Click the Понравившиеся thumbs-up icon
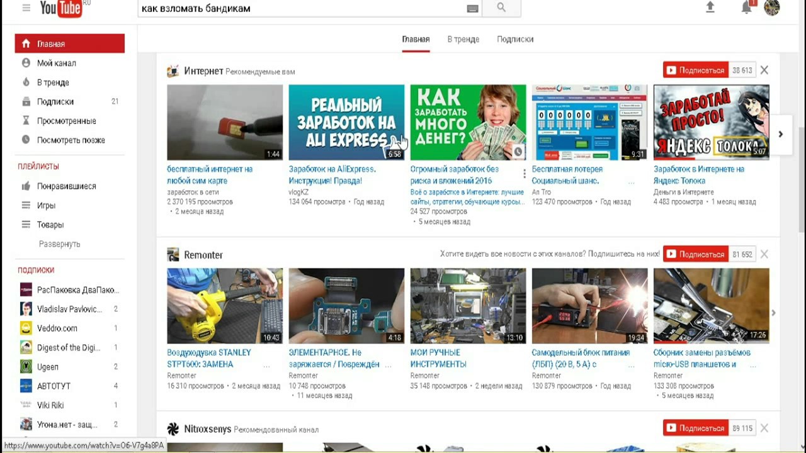The width and height of the screenshot is (806, 453). click(26, 186)
